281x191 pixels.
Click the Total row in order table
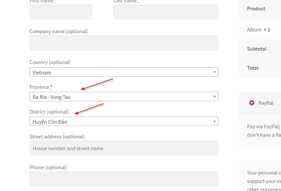253,68
